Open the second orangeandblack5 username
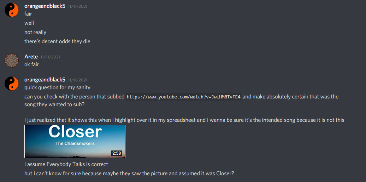This screenshot has height=182, width=366. pyautogui.click(x=45, y=80)
